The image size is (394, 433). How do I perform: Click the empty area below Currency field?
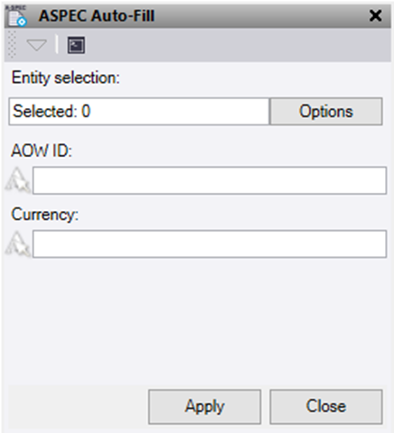pyautogui.click(x=197, y=320)
